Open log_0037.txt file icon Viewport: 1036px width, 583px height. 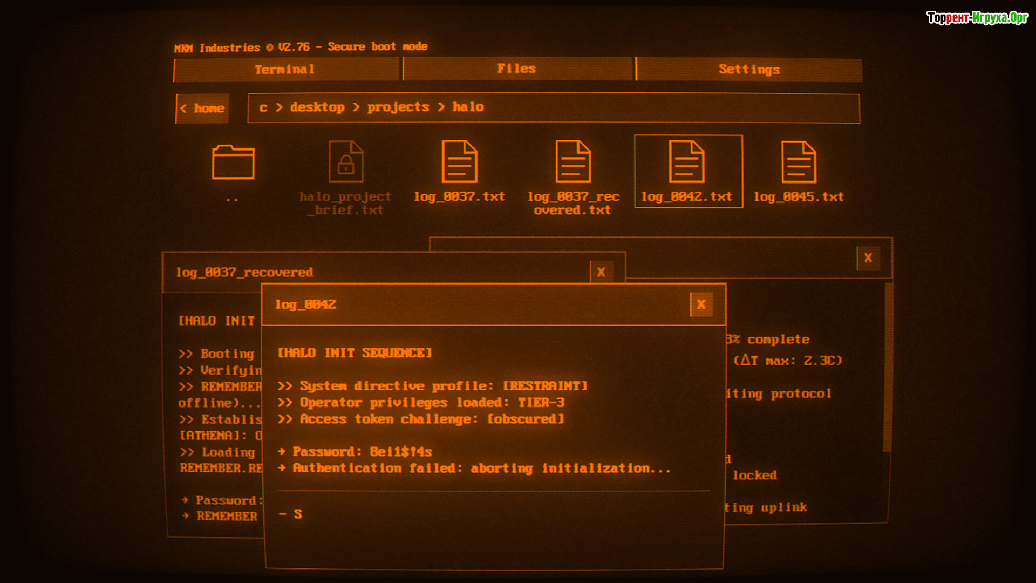459,162
